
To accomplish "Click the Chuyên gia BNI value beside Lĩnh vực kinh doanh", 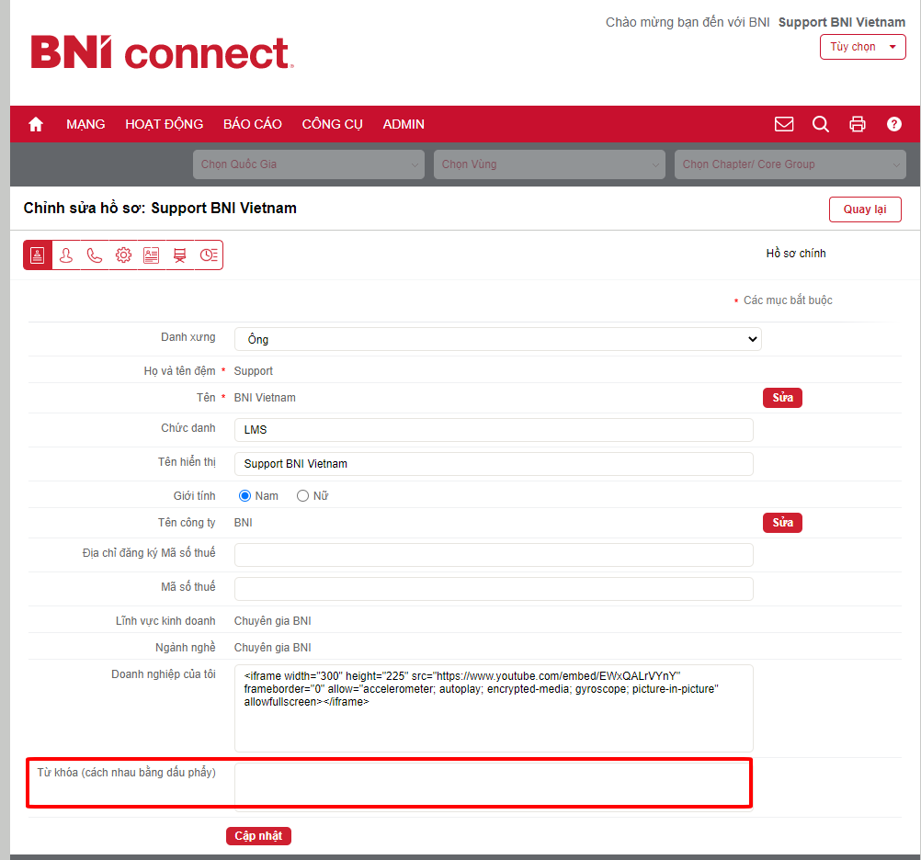I will point(273,621).
